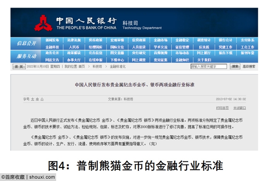
Task: Select 网上调查 in the service menu
Action: (x=139, y=60)
